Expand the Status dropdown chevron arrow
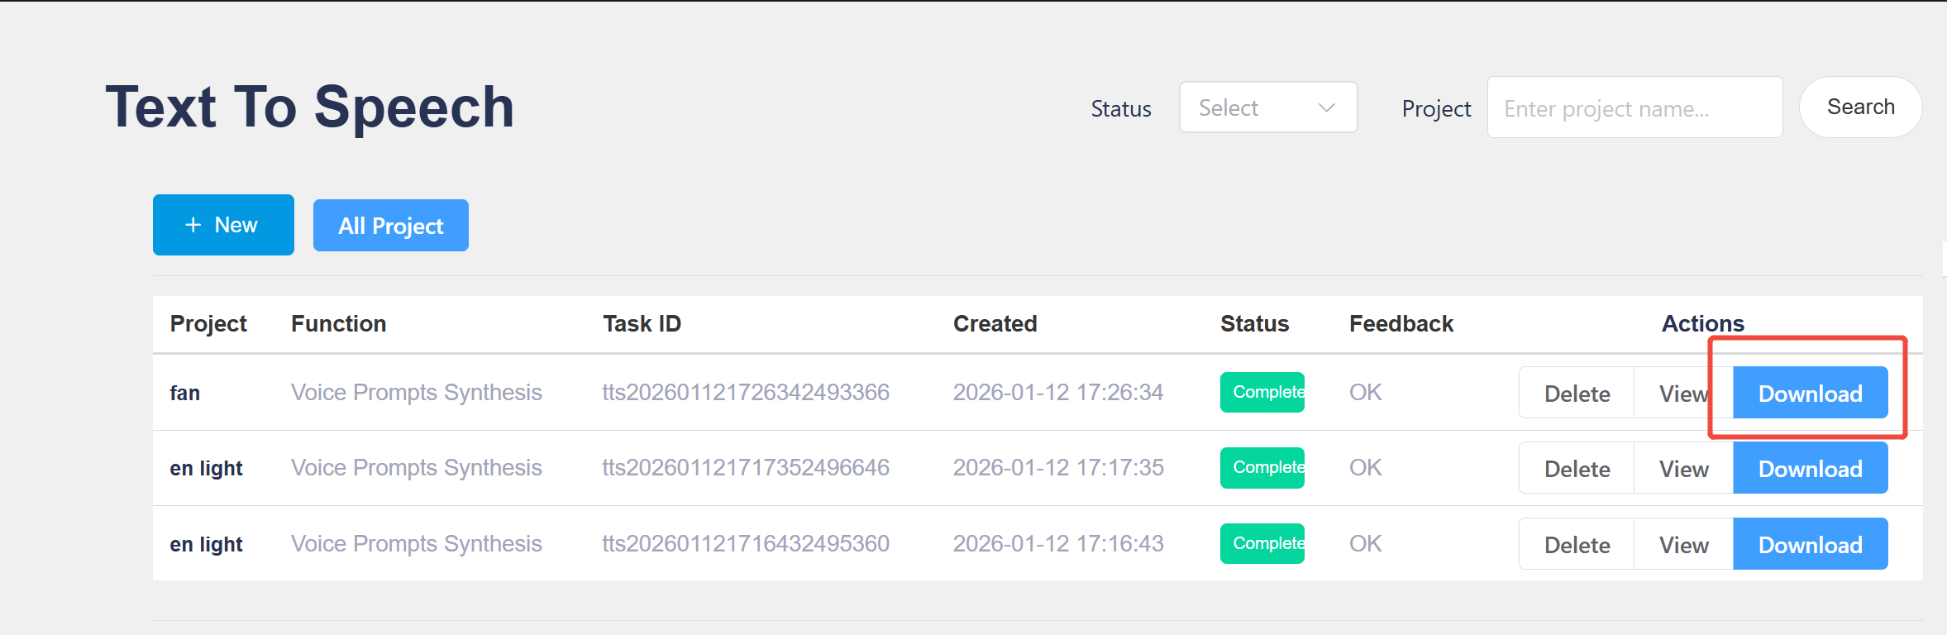Image resolution: width=1947 pixels, height=635 pixels. pos(1326,107)
